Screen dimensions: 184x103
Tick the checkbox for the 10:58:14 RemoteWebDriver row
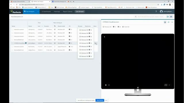click(x=13, y=50)
